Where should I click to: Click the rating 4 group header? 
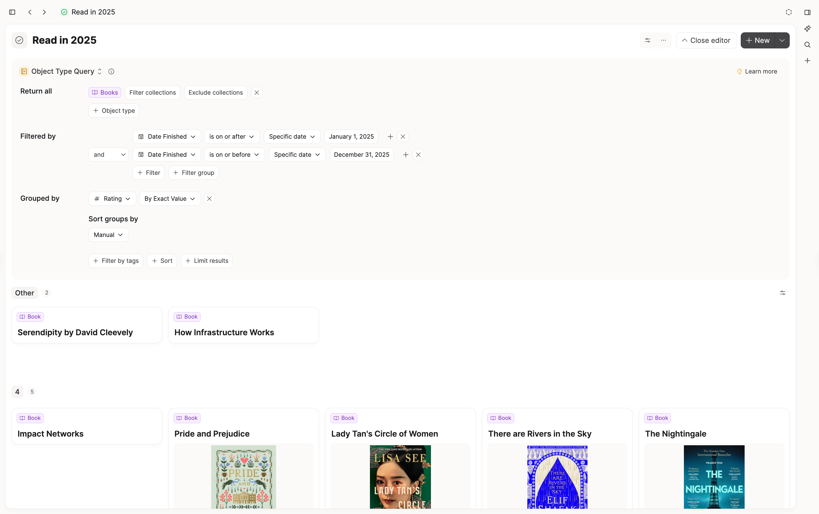click(x=17, y=391)
